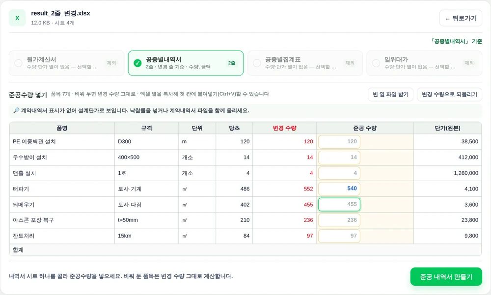Click the 되메우기 item name
Viewport: 491px width, 295px height.
coord(24,205)
